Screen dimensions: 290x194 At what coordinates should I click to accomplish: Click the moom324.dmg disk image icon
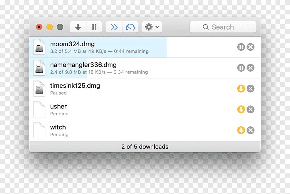coord(39,47)
